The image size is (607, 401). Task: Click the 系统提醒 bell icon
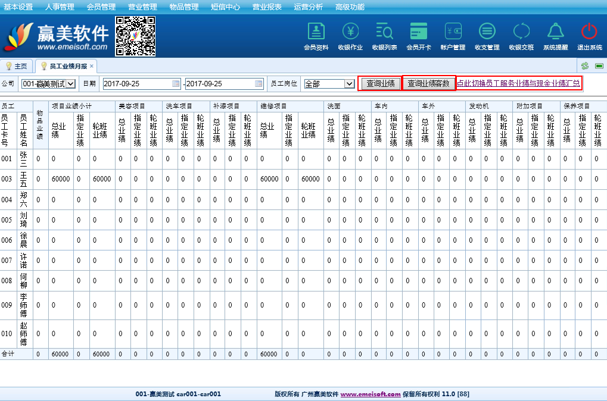pyautogui.click(x=555, y=32)
